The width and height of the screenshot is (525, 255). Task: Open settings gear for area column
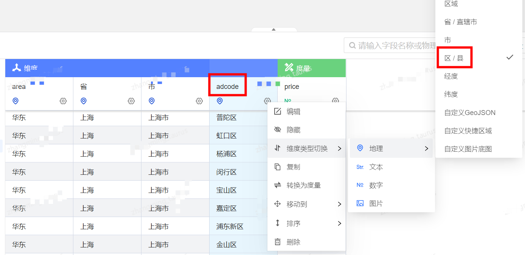tap(63, 101)
